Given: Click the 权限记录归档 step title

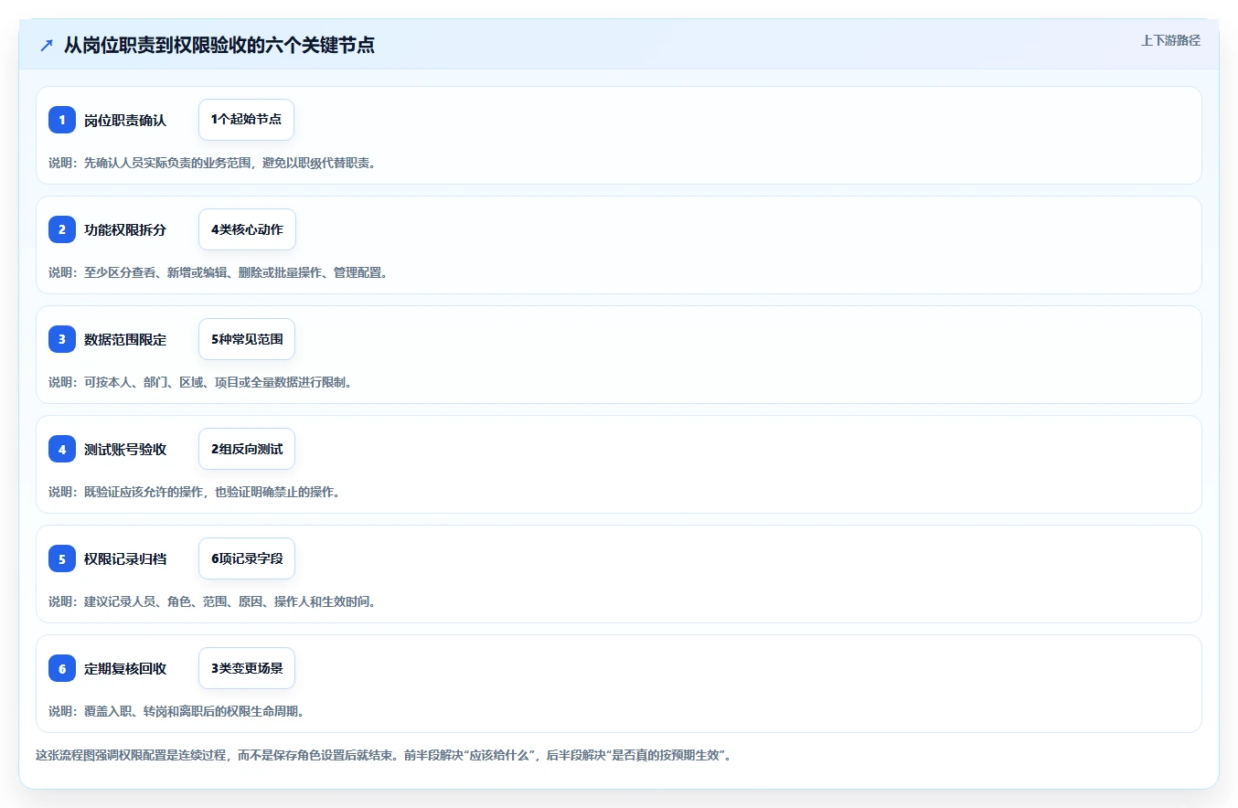Looking at the screenshot, I should coord(125,558).
